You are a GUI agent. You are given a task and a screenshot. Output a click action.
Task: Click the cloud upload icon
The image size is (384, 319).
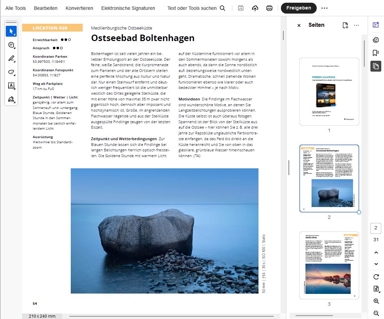tap(255, 8)
